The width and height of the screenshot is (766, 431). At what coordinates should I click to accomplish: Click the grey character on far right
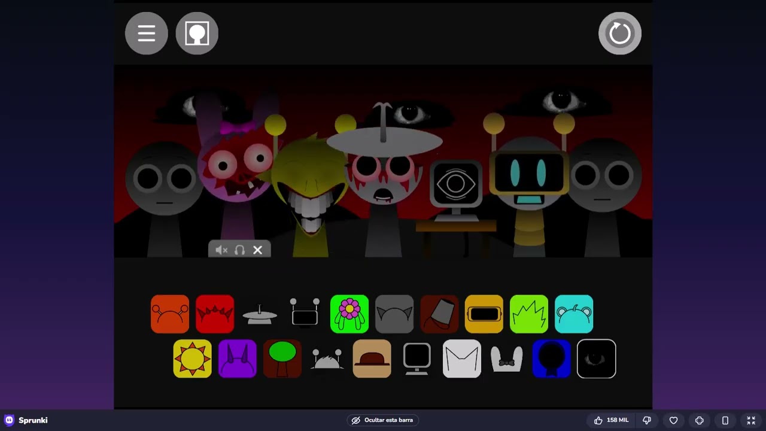[603, 198]
